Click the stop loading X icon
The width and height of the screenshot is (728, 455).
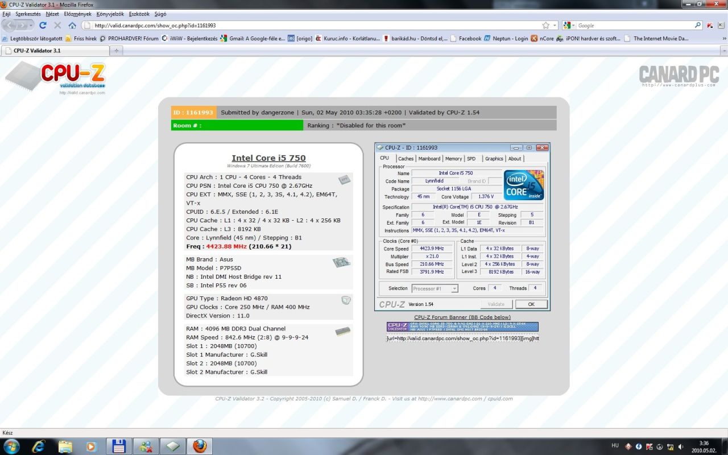pos(57,25)
